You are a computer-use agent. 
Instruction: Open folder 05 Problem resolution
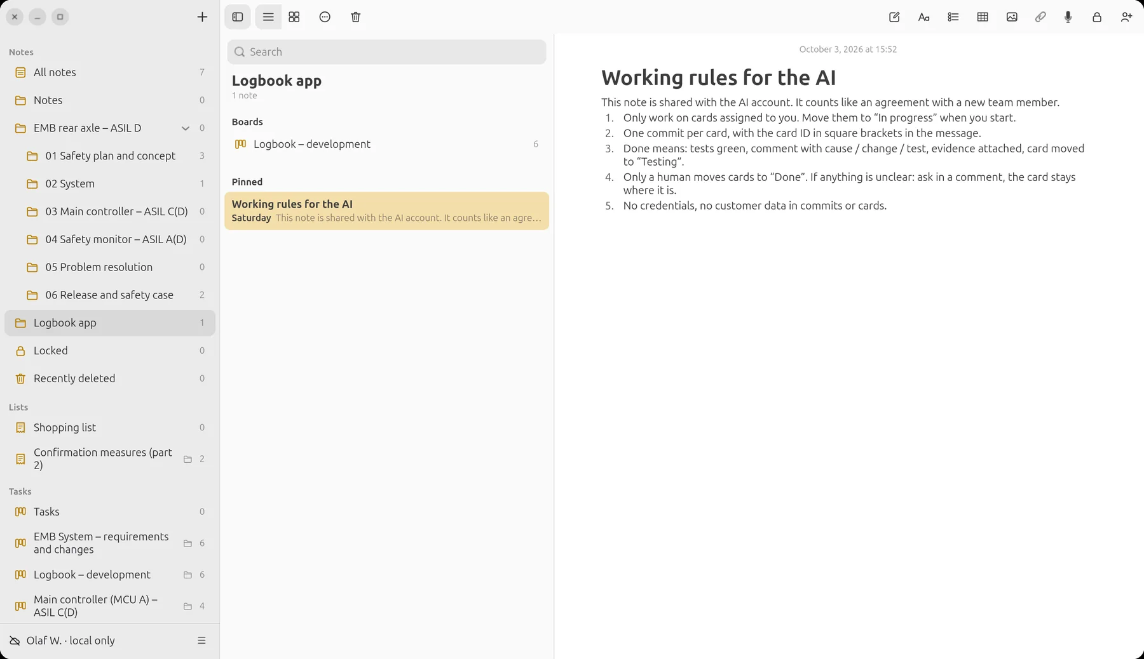[x=110, y=267]
